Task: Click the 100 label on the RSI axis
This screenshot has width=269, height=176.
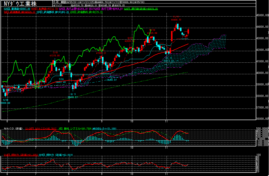Action: point(258,155)
